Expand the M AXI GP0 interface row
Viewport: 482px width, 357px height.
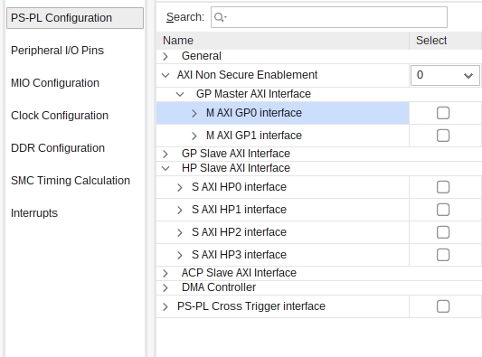click(194, 113)
